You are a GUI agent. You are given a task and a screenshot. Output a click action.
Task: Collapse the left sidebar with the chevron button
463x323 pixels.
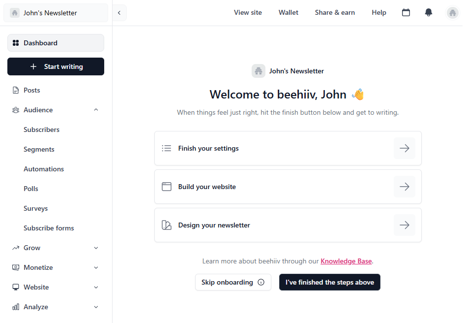(119, 13)
